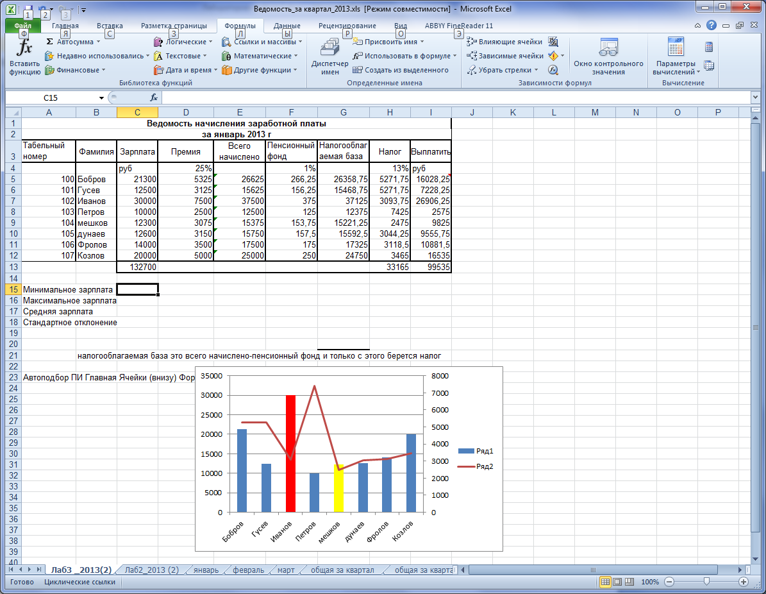The image size is (766, 594).
Task: Switch to Normal view in status bar
Action: tap(605, 582)
